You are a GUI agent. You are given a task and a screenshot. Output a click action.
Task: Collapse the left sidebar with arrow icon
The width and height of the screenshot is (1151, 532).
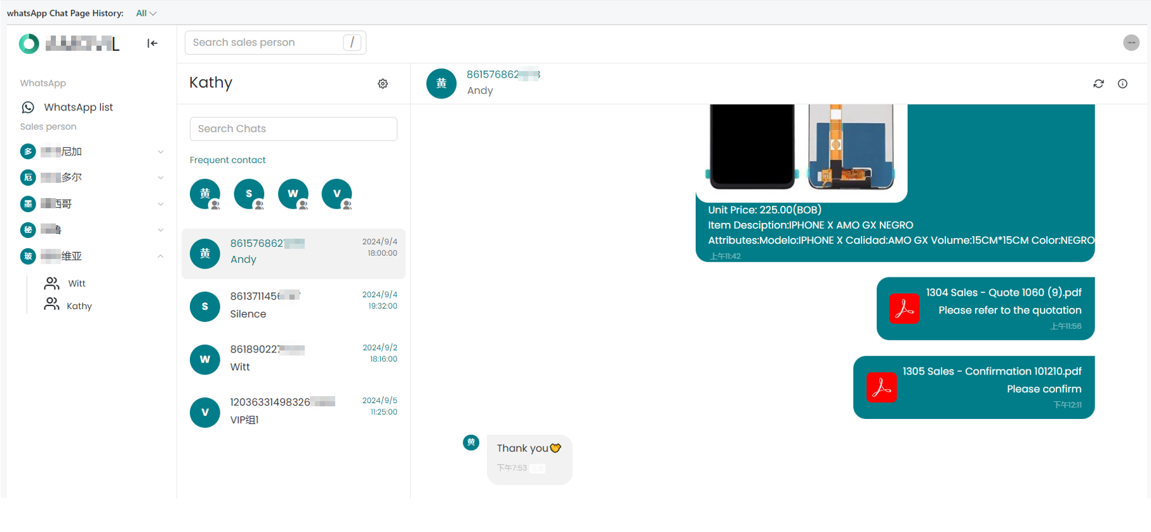click(152, 43)
